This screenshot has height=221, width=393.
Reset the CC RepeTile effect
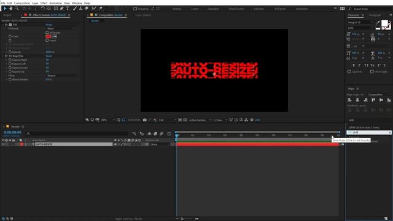(x=49, y=56)
